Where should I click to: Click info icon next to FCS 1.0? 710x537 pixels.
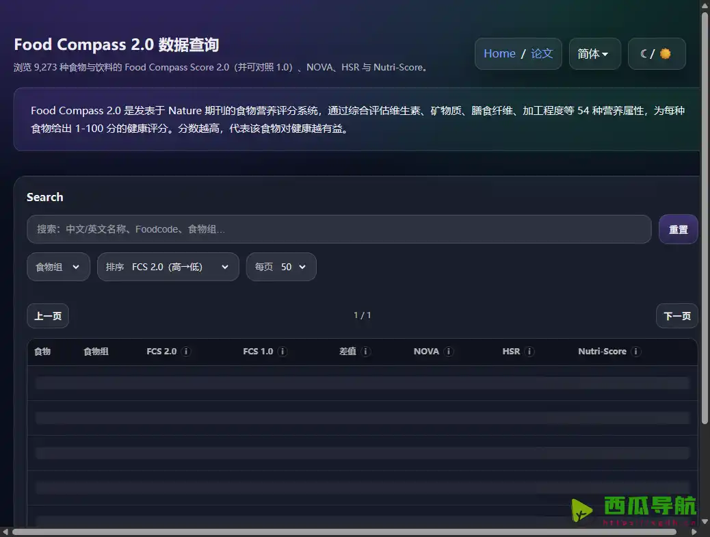pyautogui.click(x=282, y=352)
